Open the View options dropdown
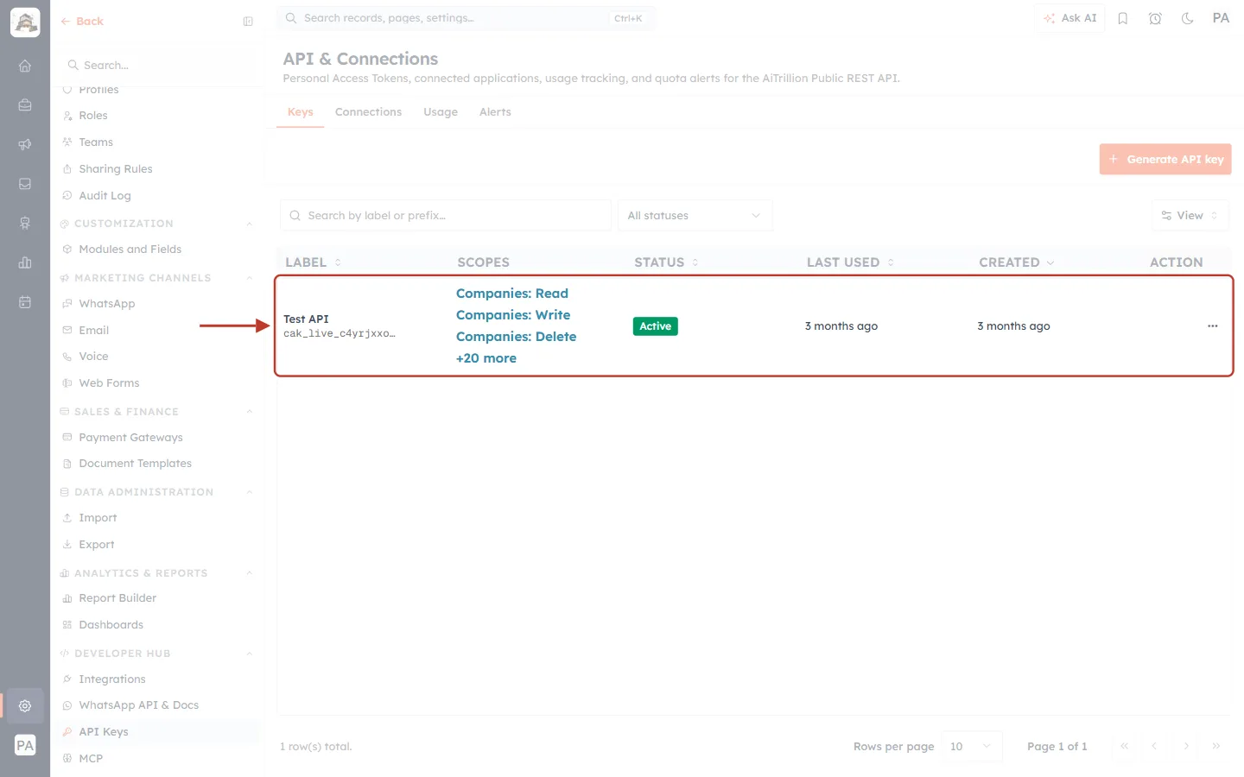The height and width of the screenshot is (777, 1244). [1190, 216]
